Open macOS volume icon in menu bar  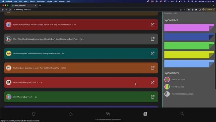pos(172,1)
